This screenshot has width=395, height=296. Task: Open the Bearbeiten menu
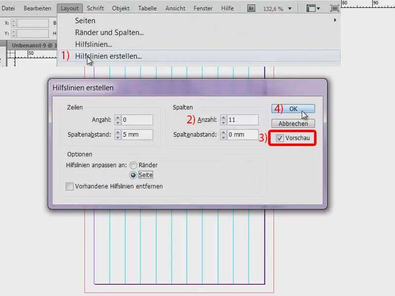tap(38, 8)
